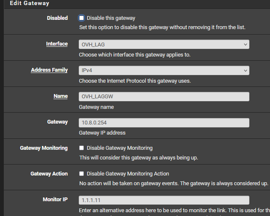Expand the Address Family dropdown showing IPv4
270x216 pixels.
coord(164,70)
